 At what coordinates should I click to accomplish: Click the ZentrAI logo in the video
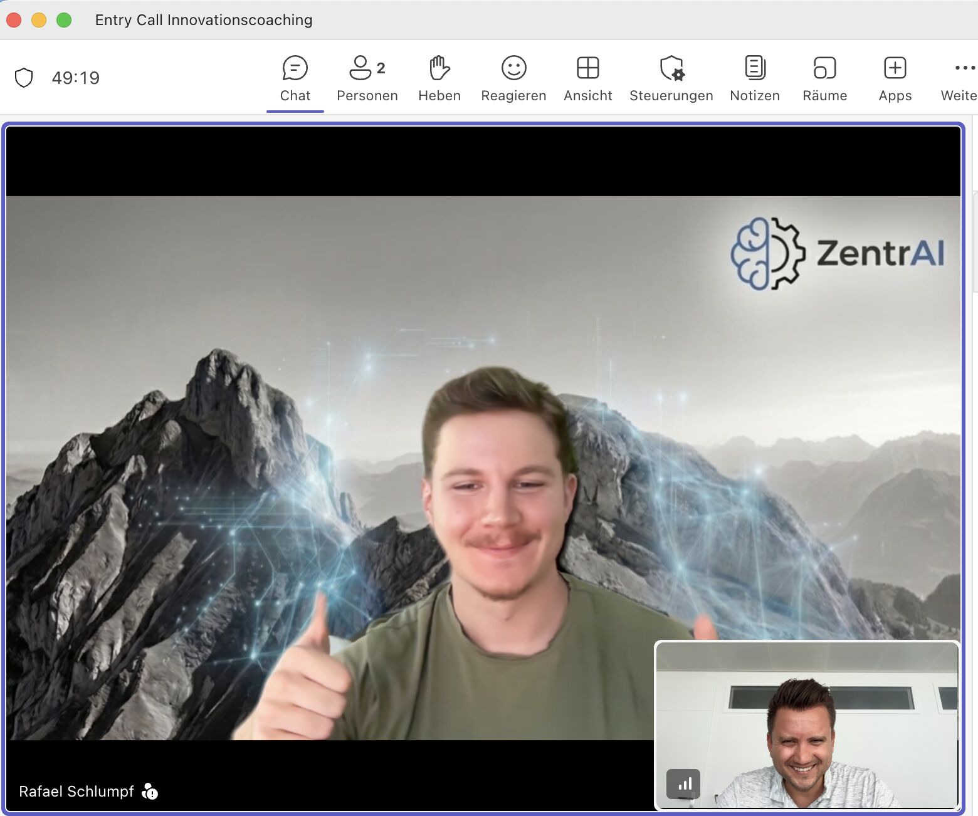(838, 253)
